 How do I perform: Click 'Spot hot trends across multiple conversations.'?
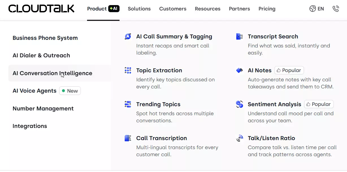pos(175,117)
